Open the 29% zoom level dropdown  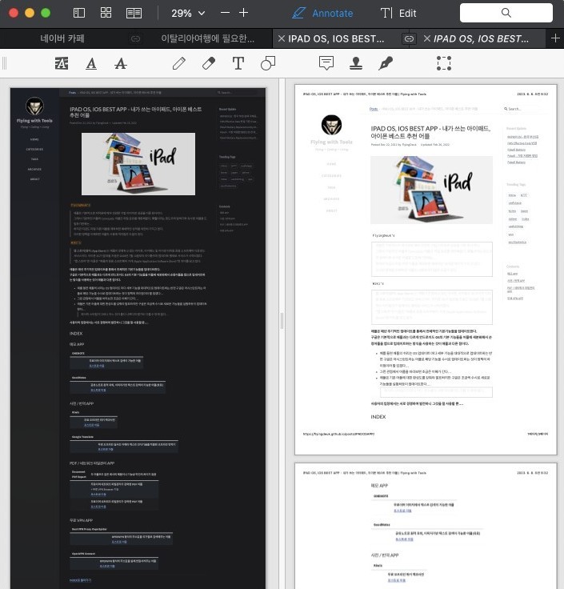click(x=188, y=14)
